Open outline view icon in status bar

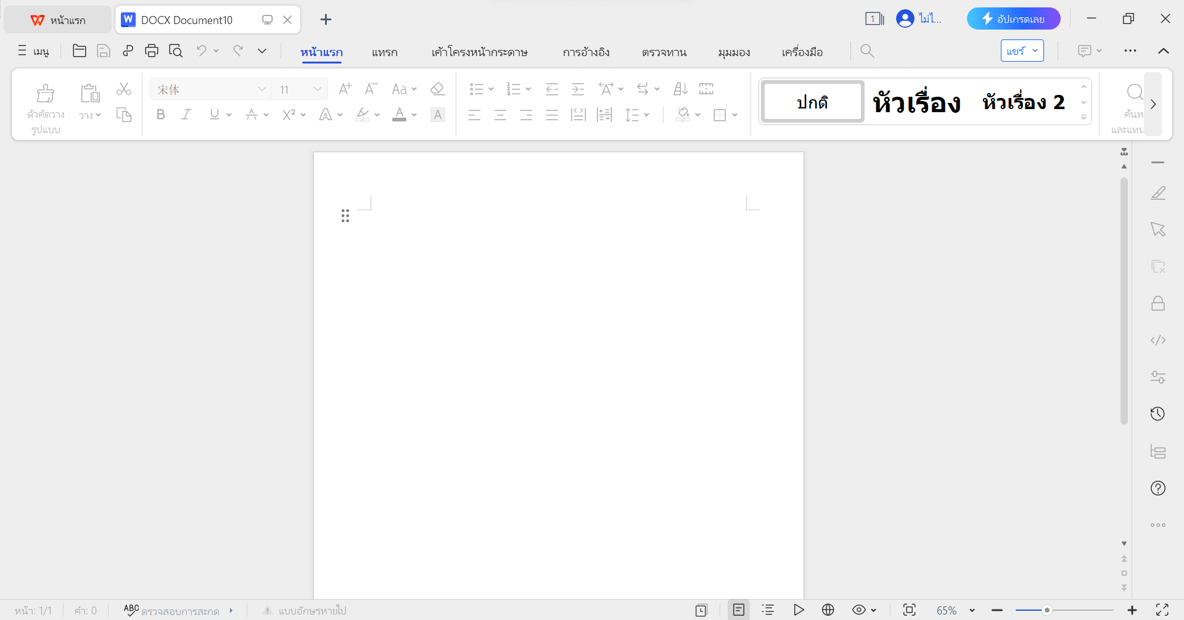(x=768, y=610)
